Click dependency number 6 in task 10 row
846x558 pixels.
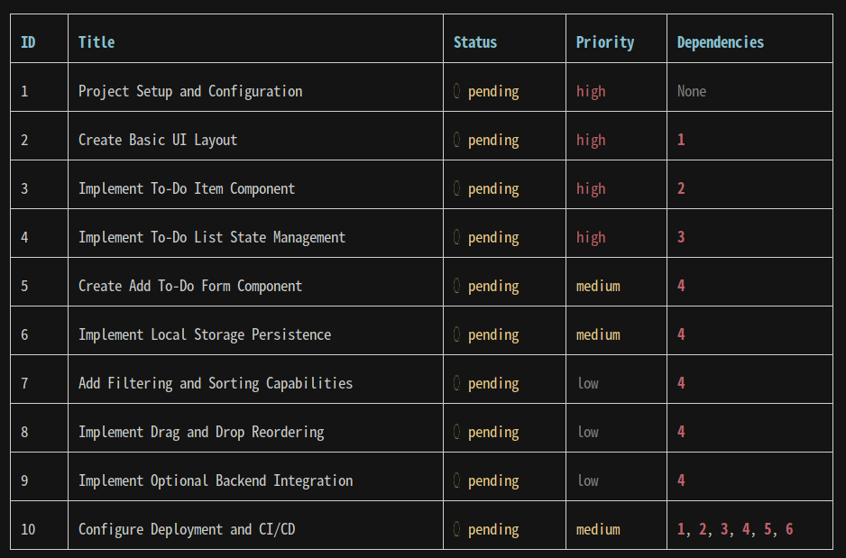pyautogui.click(x=789, y=529)
